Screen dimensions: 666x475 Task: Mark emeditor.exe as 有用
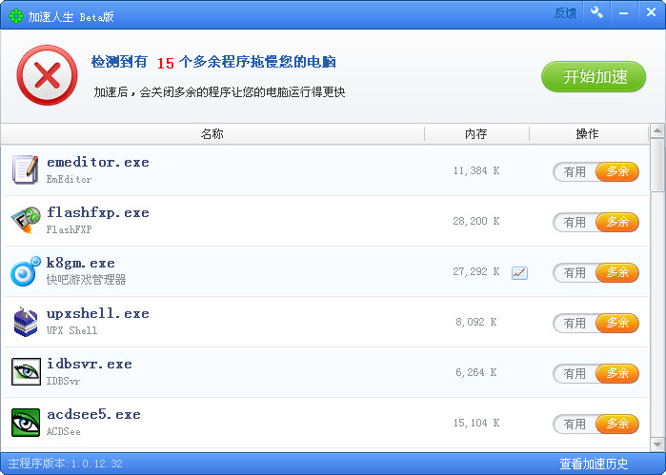(575, 172)
